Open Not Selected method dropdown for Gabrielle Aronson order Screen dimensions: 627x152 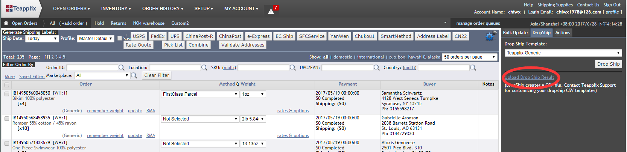tap(200, 119)
